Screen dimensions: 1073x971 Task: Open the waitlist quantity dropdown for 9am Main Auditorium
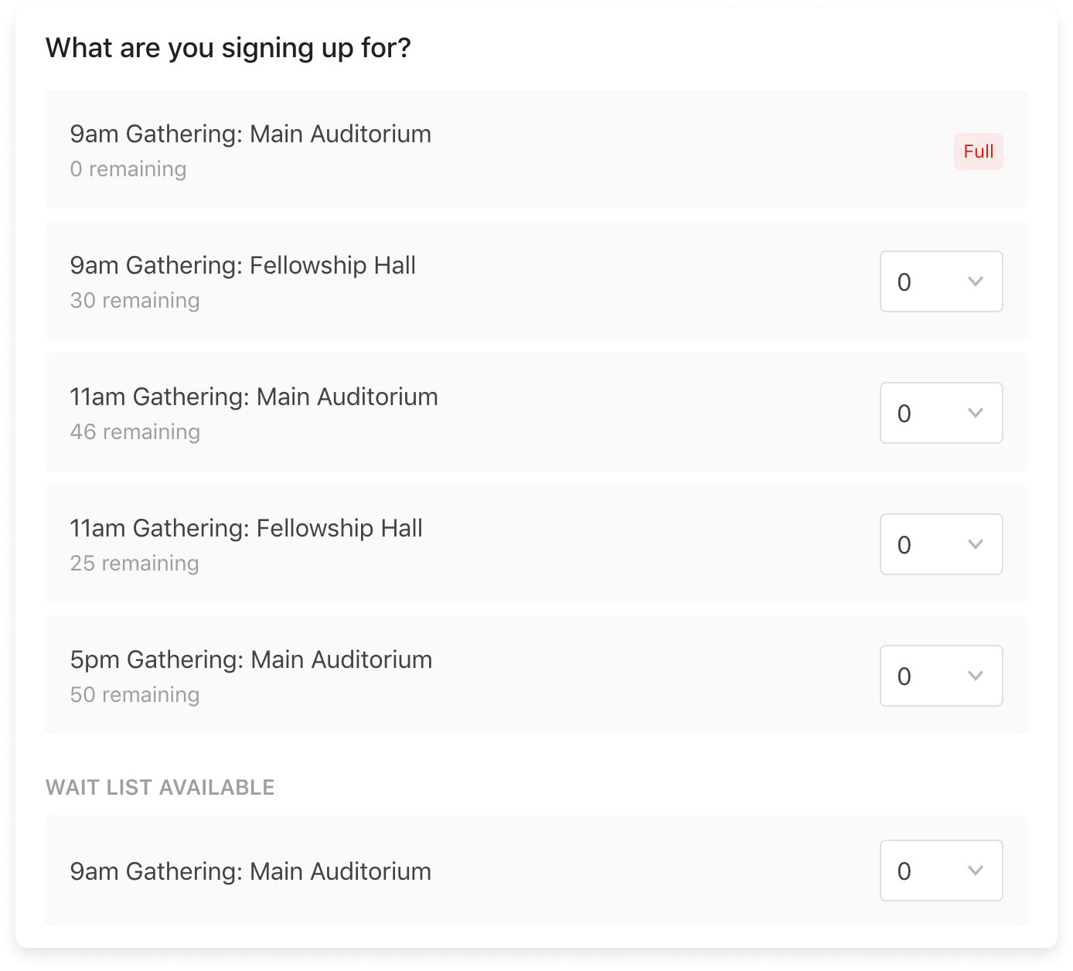tap(940, 870)
